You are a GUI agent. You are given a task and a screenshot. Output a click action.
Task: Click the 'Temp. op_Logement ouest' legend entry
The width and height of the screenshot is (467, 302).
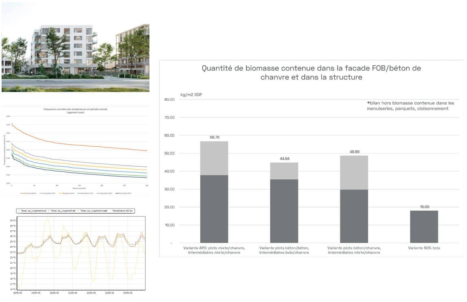[92, 211]
